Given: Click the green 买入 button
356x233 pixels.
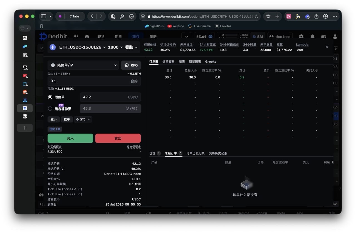Looking at the screenshot, I should [70, 138].
